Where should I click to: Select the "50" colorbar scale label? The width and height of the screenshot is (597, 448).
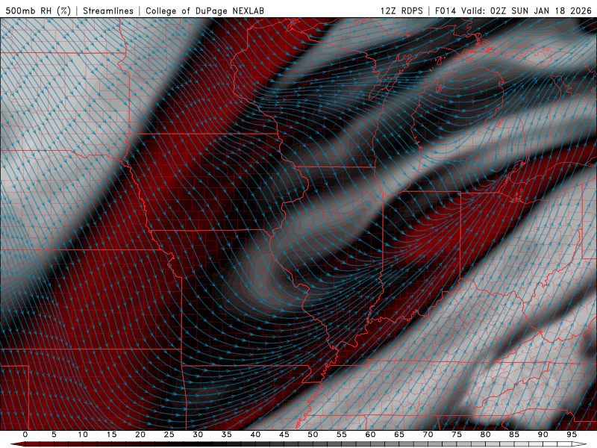[x=313, y=435]
